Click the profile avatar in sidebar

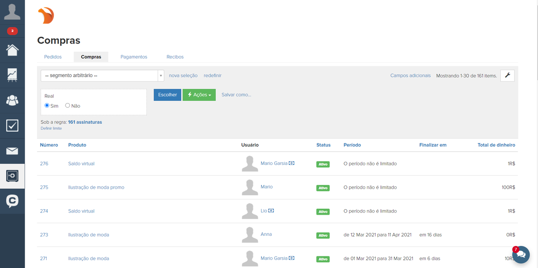(x=12, y=12)
